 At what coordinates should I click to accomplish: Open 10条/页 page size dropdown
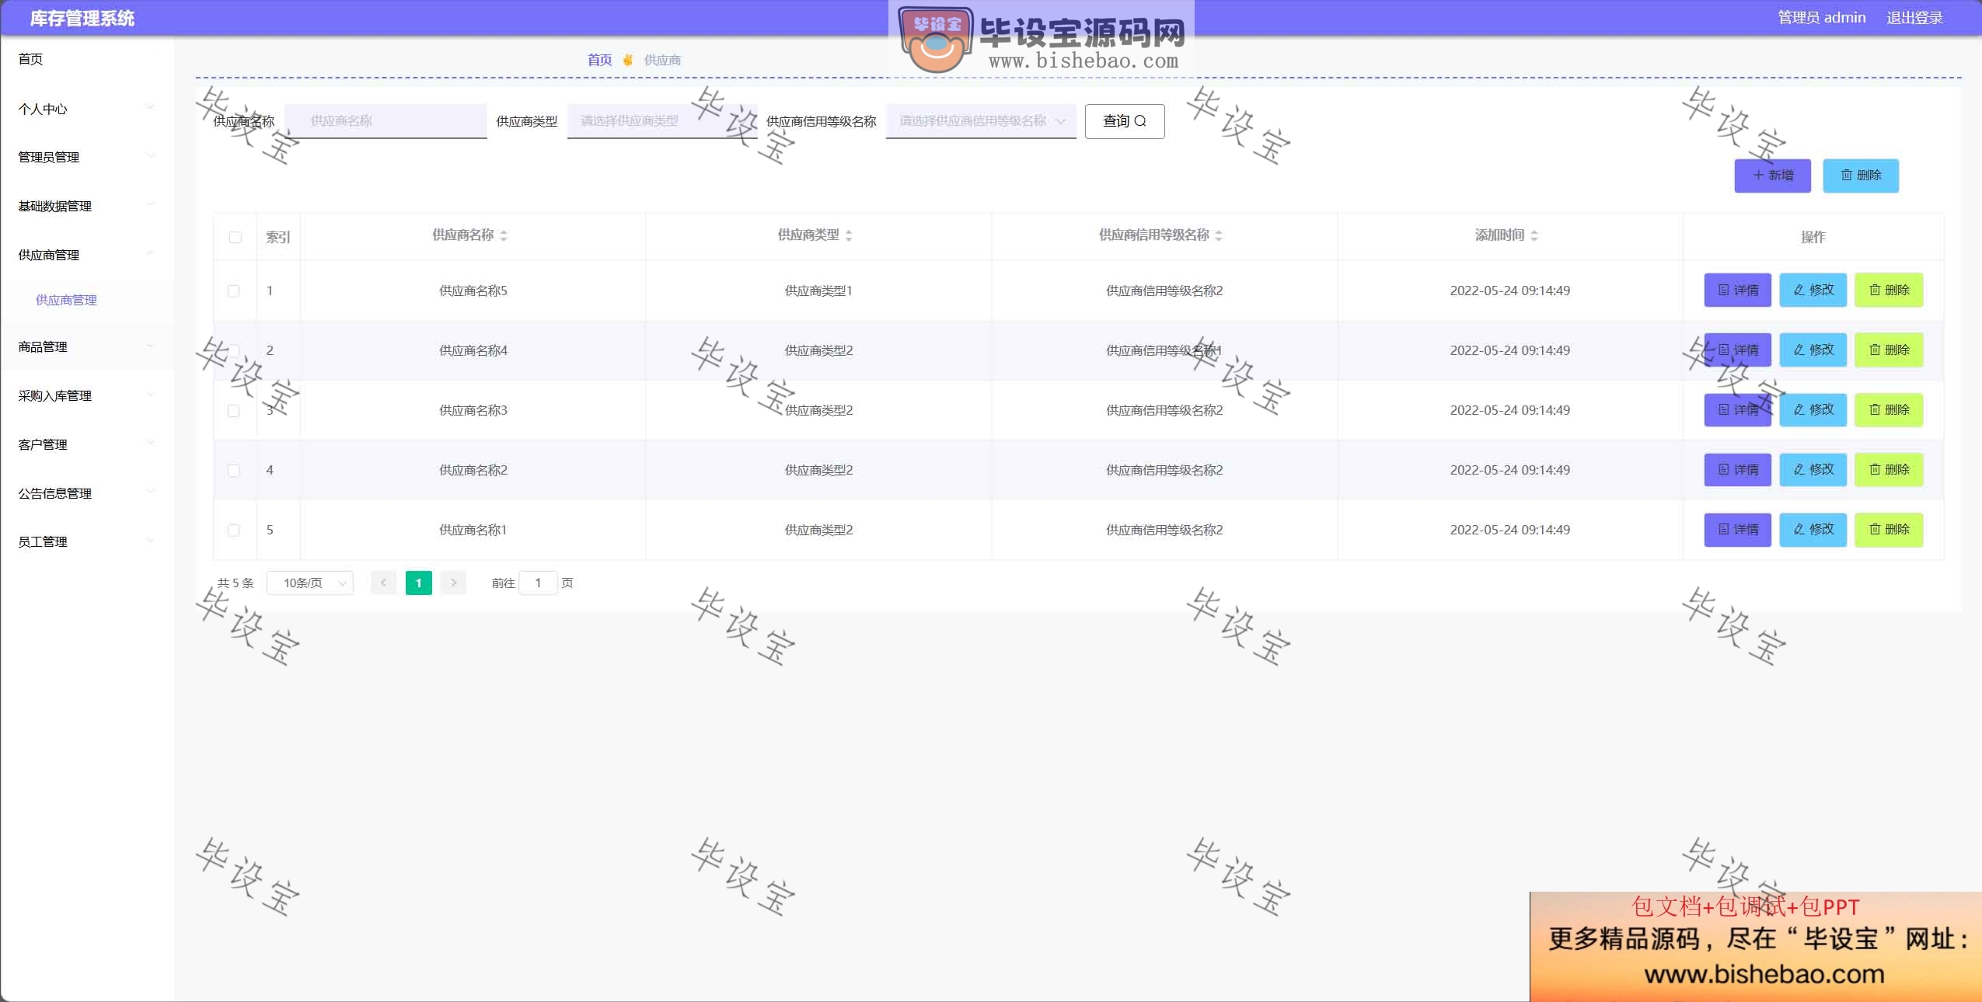(x=309, y=583)
